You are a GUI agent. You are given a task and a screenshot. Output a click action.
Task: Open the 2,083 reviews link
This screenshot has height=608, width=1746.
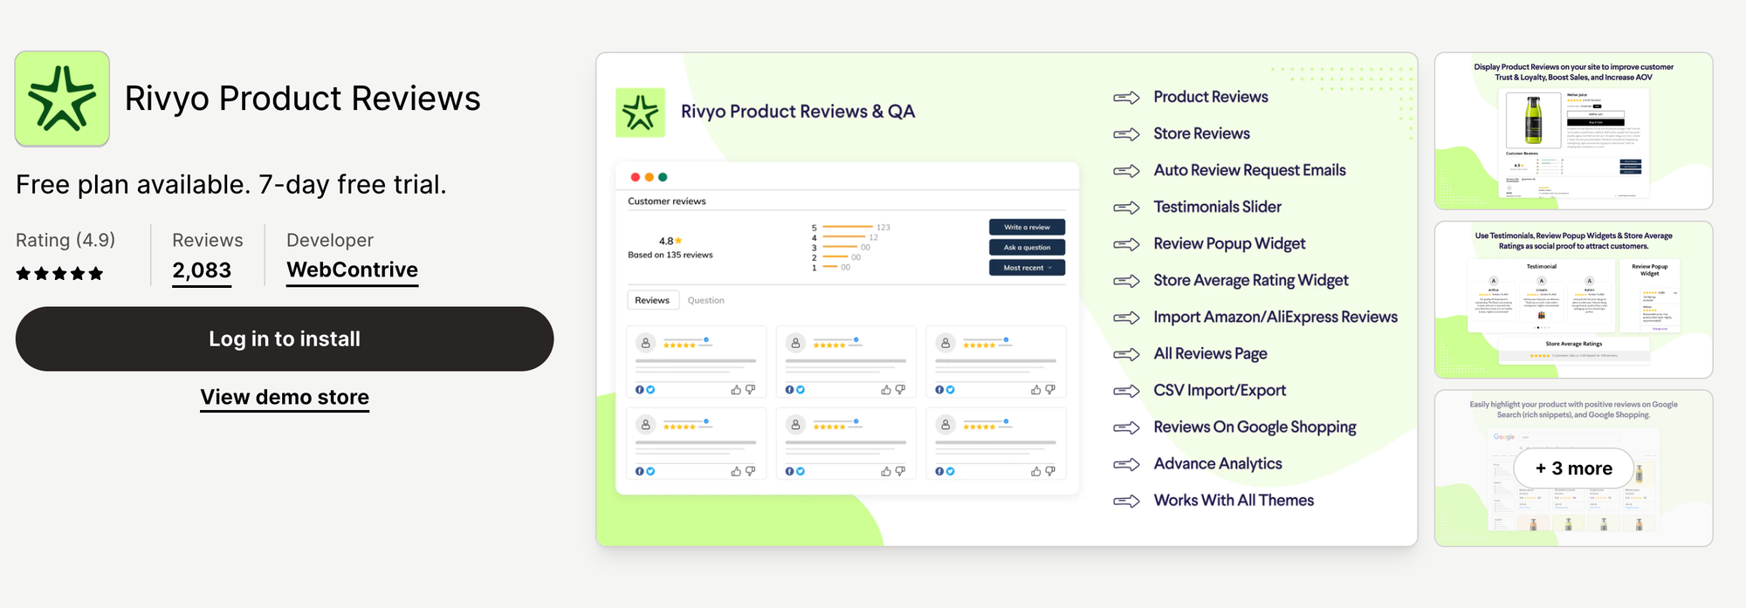(x=202, y=270)
